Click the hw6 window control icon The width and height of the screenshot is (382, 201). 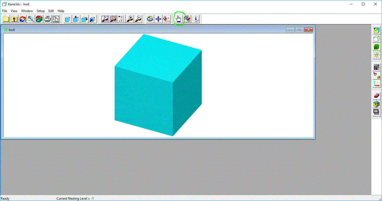point(6,29)
